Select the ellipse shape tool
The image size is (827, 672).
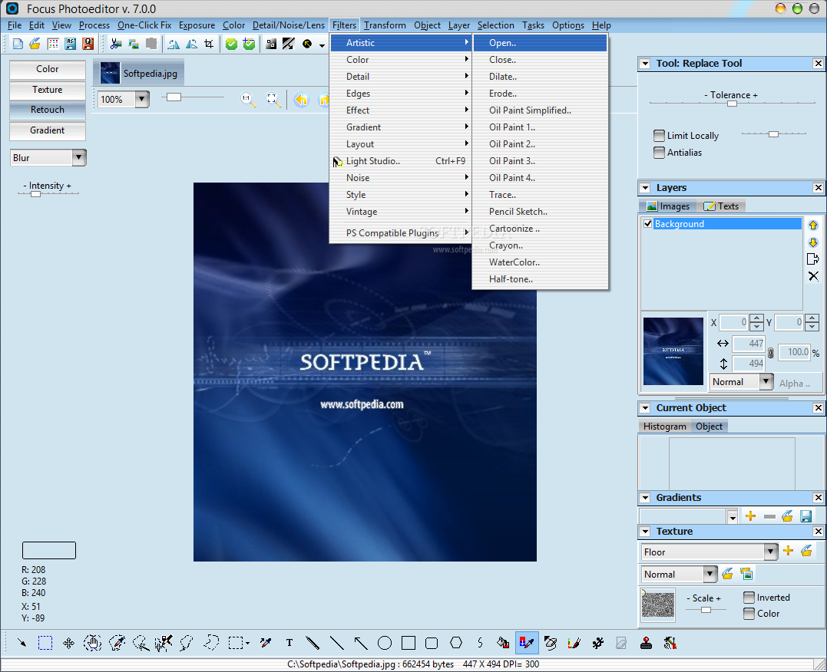385,643
